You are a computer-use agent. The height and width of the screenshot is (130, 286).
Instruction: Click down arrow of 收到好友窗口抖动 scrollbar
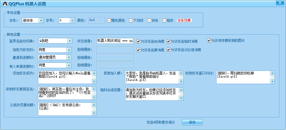click(x=272, y=81)
